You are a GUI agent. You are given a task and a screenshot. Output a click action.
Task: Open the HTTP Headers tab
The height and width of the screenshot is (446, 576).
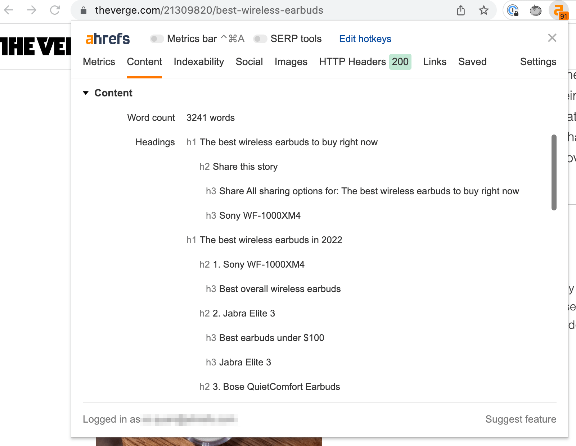pyautogui.click(x=352, y=62)
